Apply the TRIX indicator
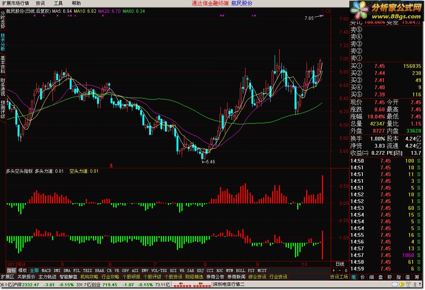Image resolution: width=425 pixels, height=290 pixels. (x=88, y=271)
